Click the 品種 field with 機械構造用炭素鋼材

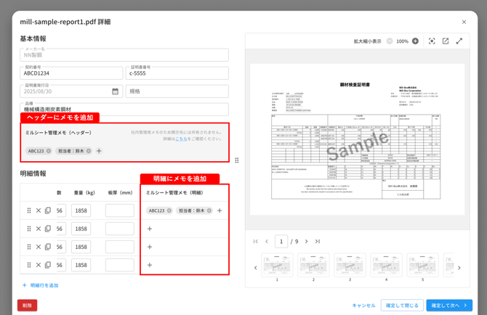124,109
